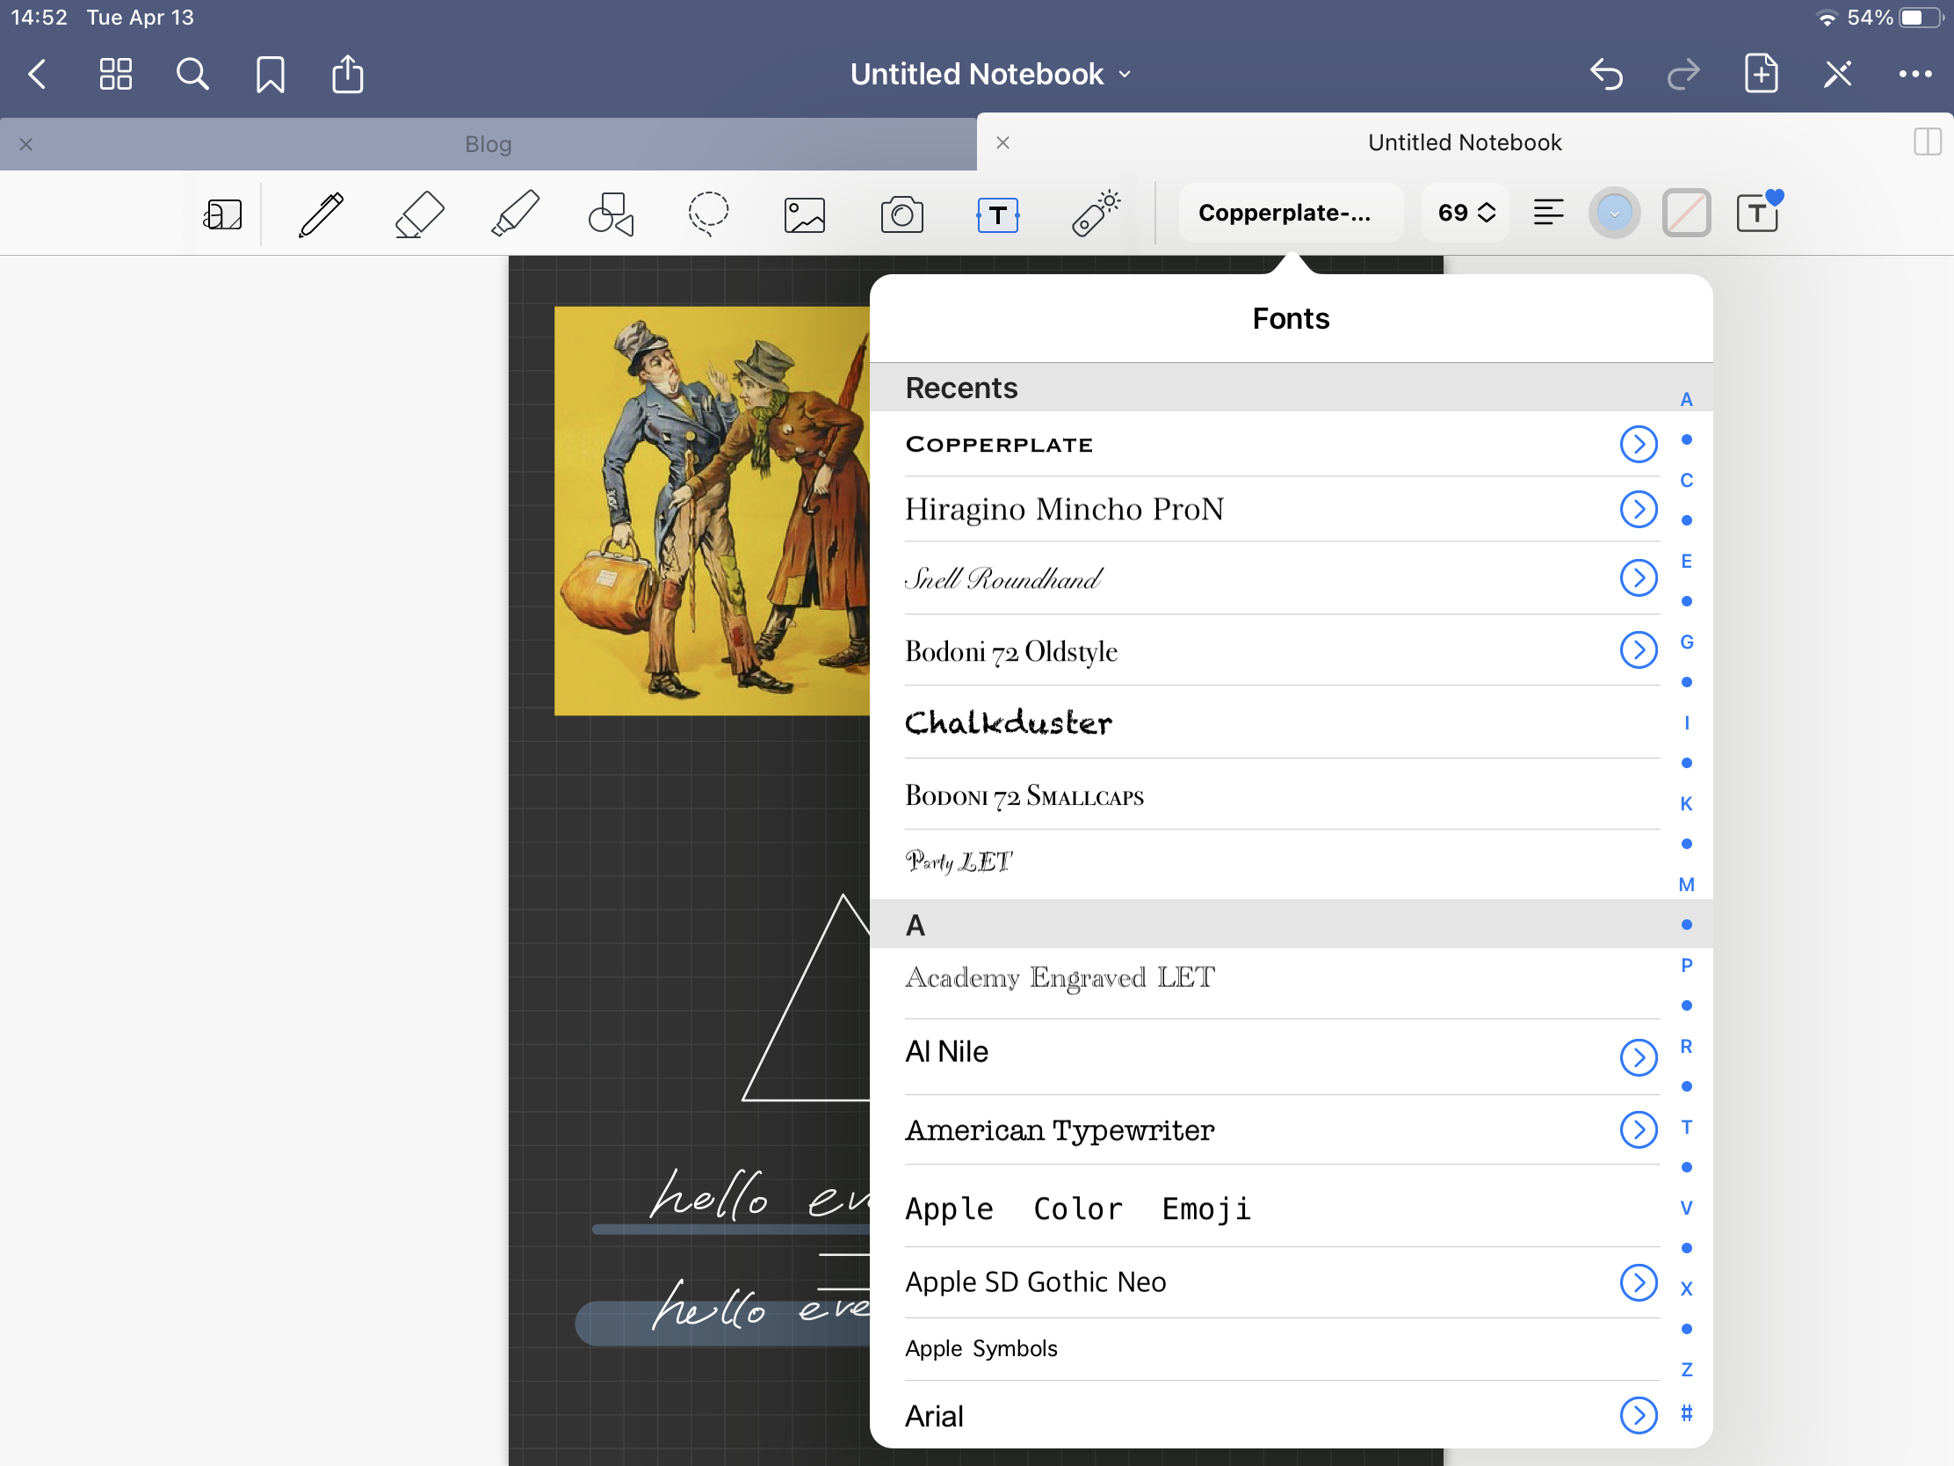Switch to the Blog tab
1954x1466 pixels.
point(488,144)
